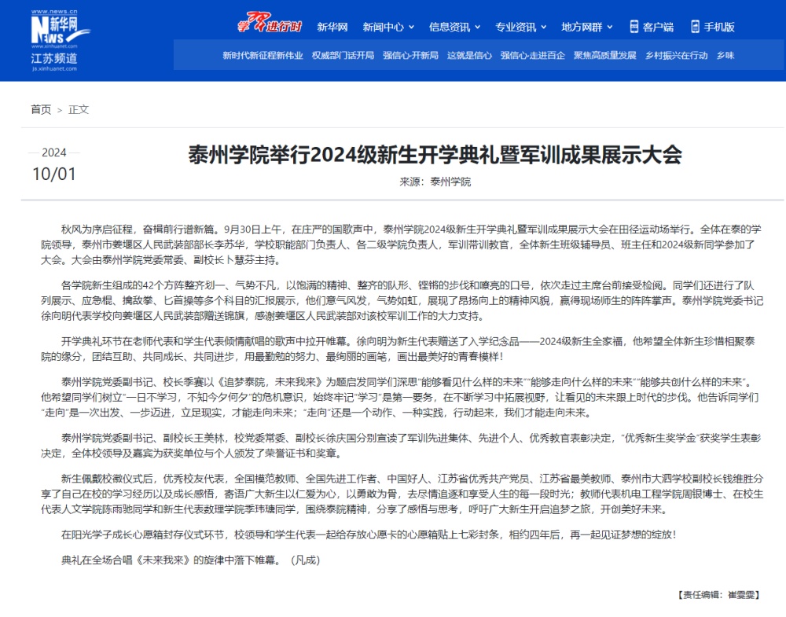Click the 手机版 mobile icon
Screen dimensions: 786x617
pyautogui.click(x=695, y=27)
